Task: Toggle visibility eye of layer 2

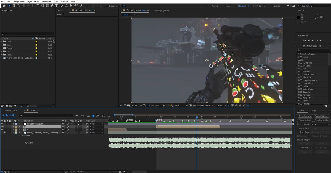Action: click(2, 127)
